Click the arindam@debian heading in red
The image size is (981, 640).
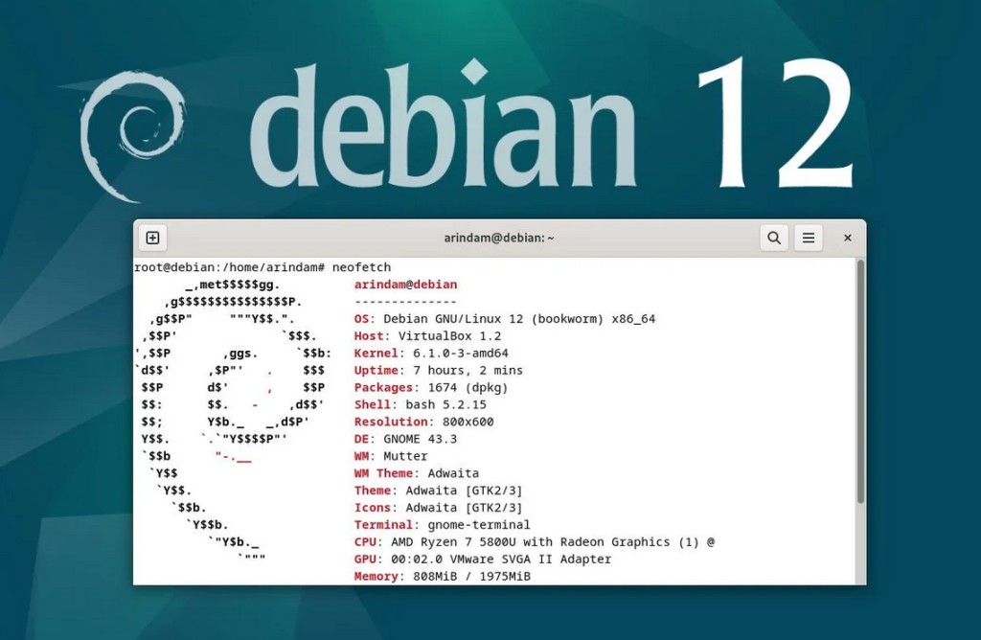tap(405, 285)
